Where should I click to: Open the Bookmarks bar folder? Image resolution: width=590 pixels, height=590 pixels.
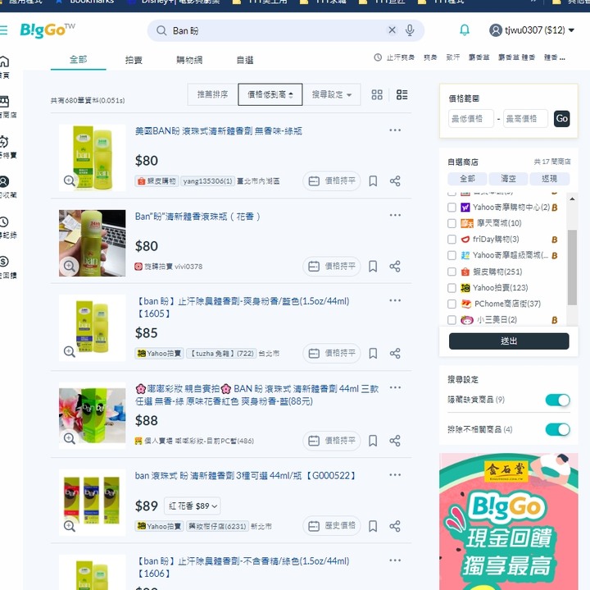(x=84, y=2)
